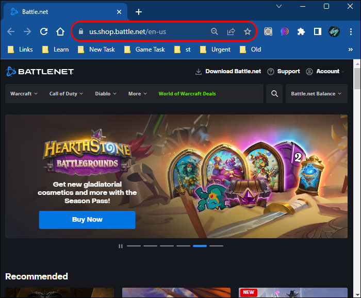Open the Chrome three-dot menu

click(x=351, y=31)
